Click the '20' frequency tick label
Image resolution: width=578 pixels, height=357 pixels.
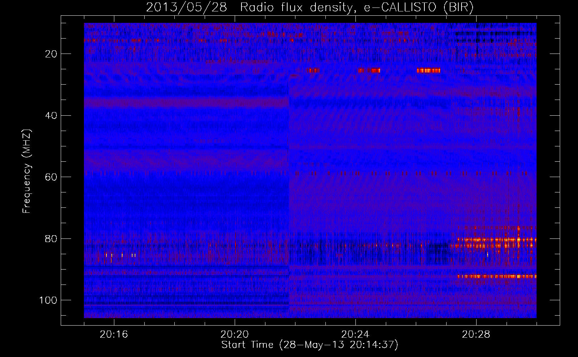(51, 54)
